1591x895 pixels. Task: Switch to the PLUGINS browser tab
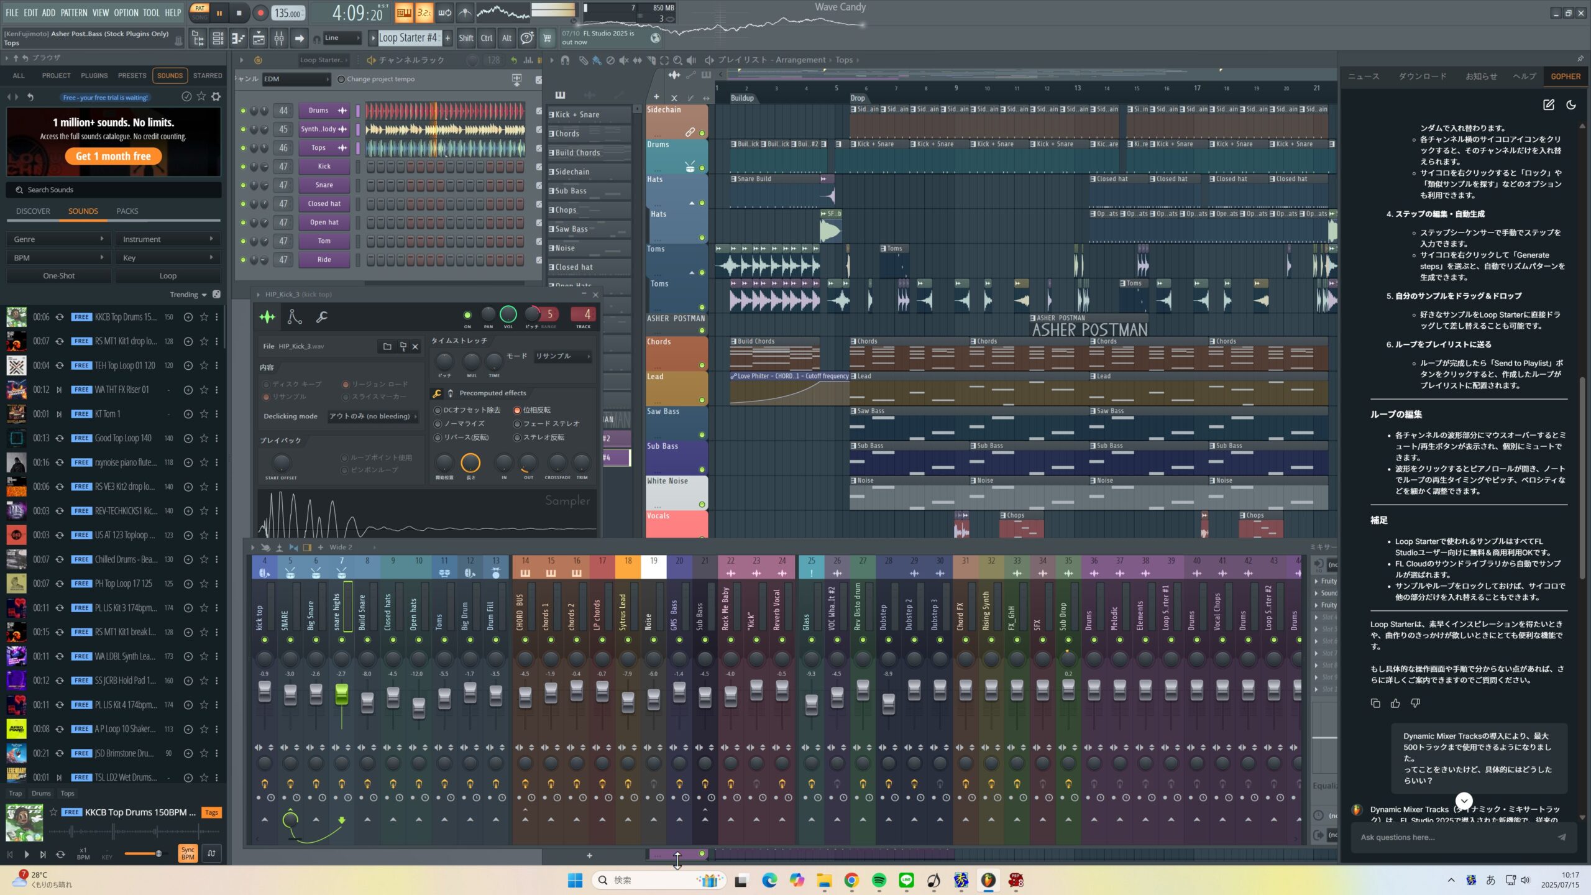coord(94,76)
